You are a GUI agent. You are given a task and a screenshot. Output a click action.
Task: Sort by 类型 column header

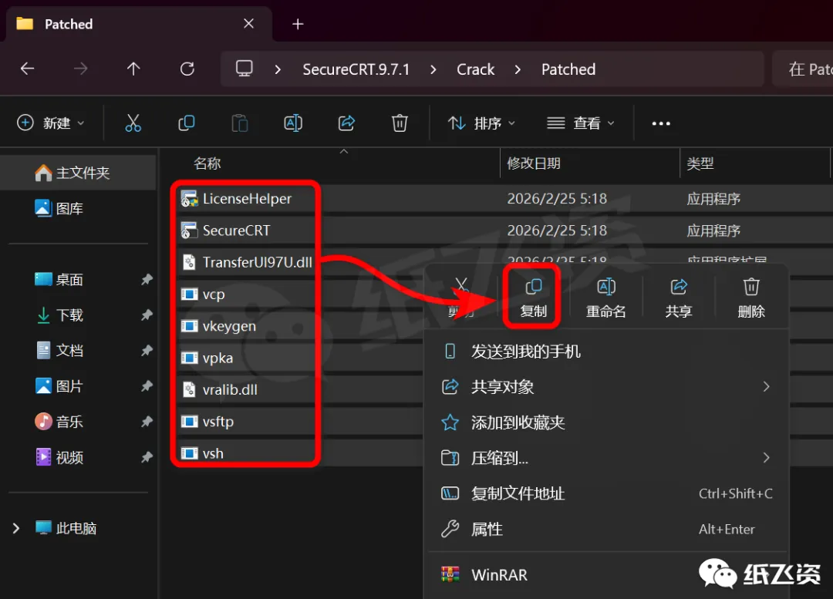point(700,163)
